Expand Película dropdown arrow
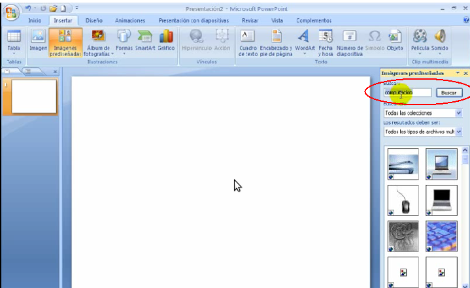This screenshot has width=470, height=288. pyautogui.click(x=420, y=54)
